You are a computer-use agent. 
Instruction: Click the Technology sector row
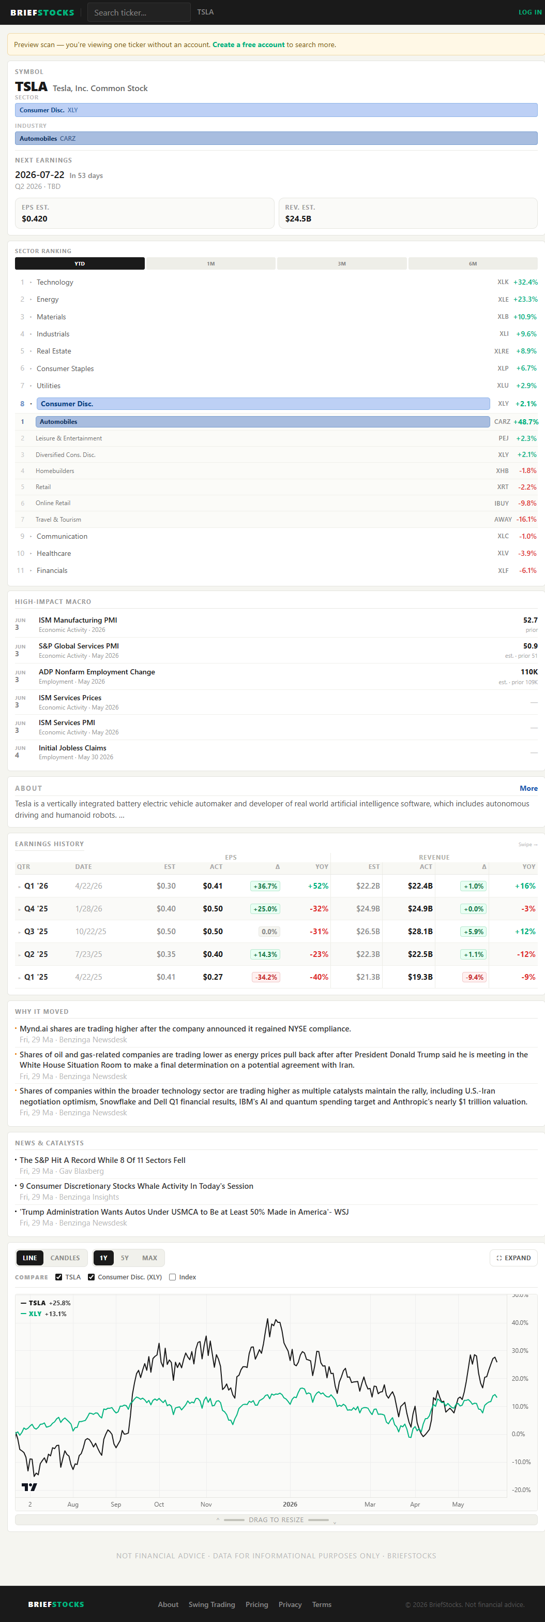pos(276,282)
